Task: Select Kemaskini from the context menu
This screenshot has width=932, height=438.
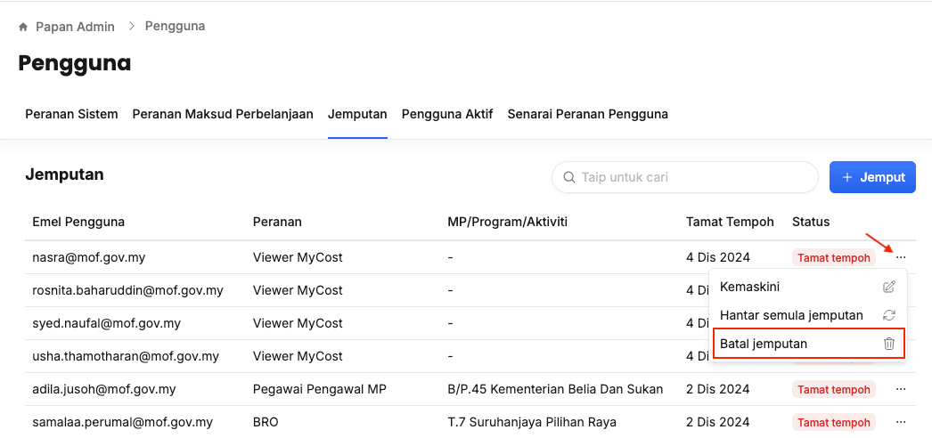Action: pyautogui.click(x=750, y=287)
